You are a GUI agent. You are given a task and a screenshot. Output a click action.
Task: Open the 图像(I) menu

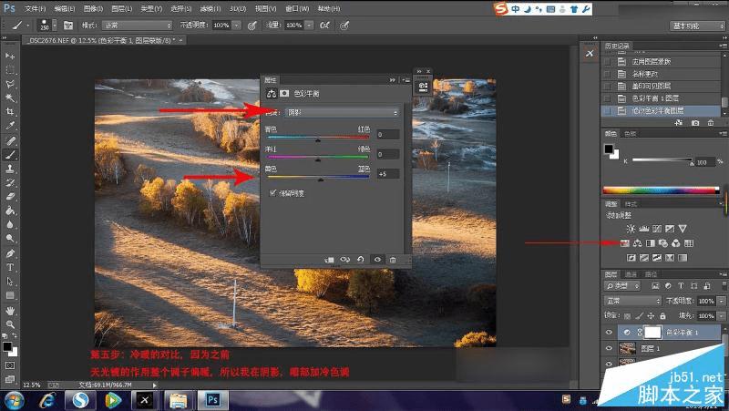tap(93, 9)
